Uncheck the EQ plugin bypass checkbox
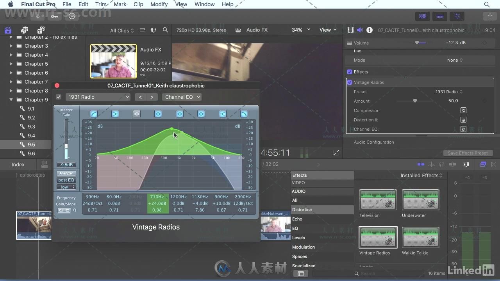500x281 pixels. pos(59,97)
